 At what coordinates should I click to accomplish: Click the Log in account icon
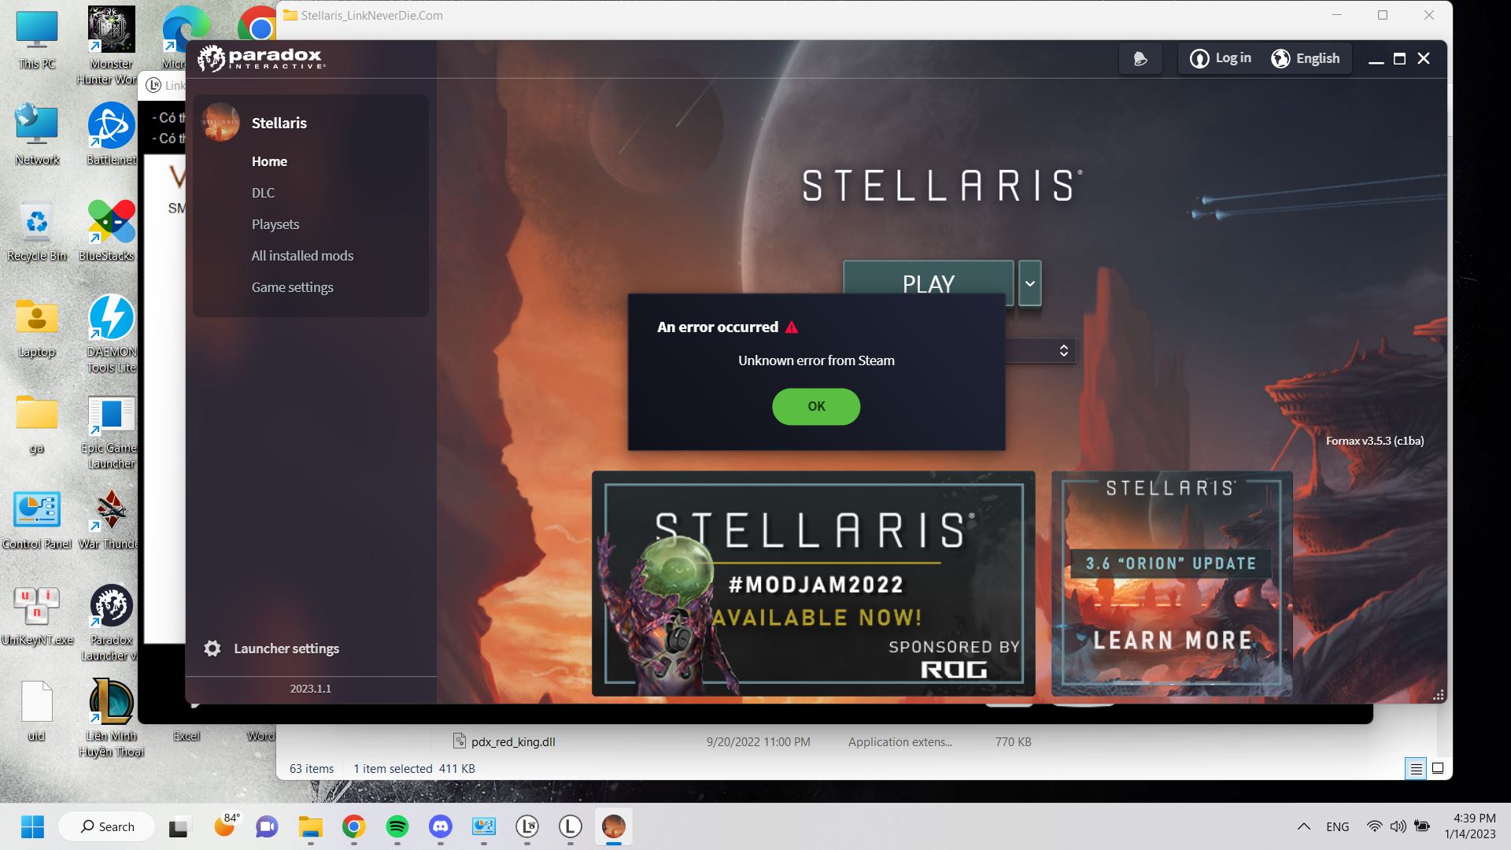(x=1199, y=58)
